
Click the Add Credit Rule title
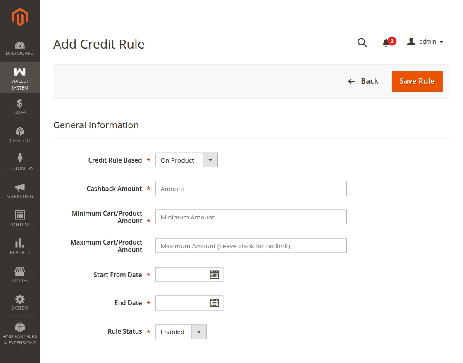click(99, 44)
